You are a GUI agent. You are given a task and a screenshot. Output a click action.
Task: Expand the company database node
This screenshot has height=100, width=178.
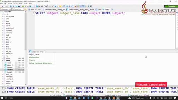coord(3,33)
